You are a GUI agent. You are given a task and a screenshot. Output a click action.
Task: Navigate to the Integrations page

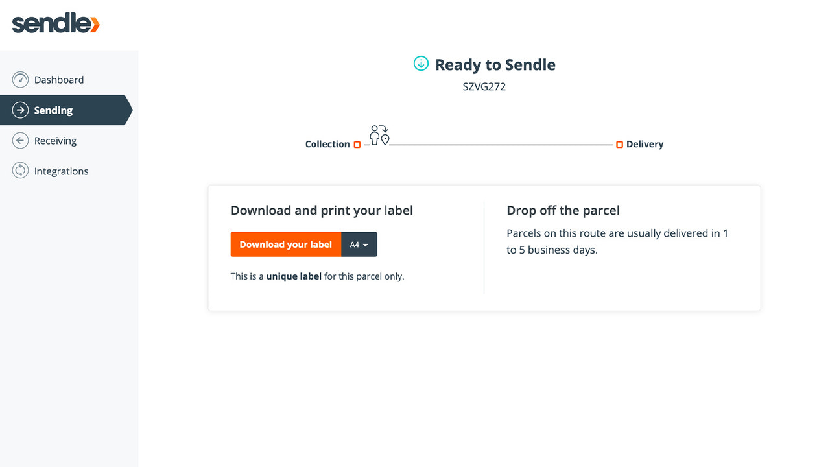click(62, 171)
